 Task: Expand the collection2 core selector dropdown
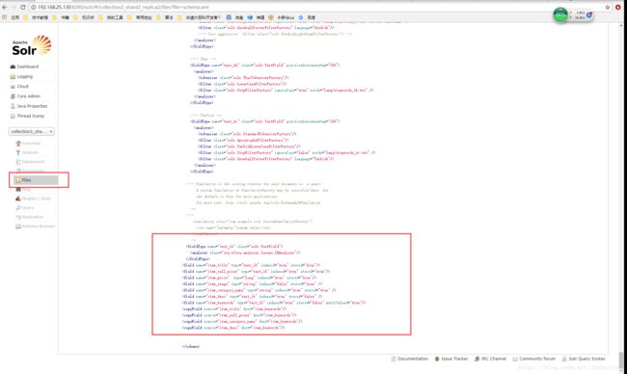(32, 131)
